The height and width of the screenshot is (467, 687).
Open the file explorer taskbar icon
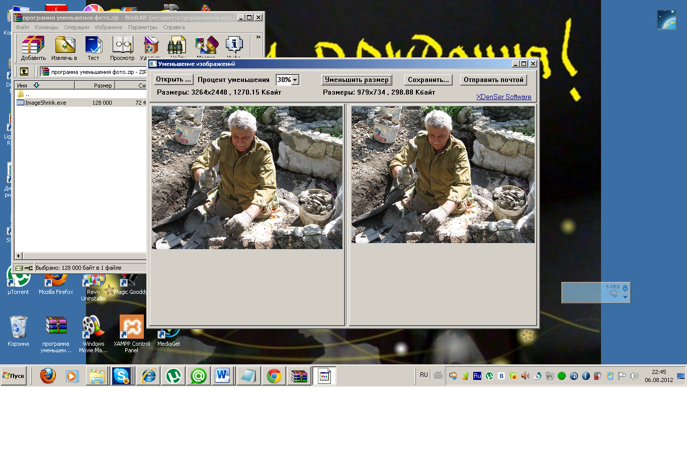pos(97,376)
